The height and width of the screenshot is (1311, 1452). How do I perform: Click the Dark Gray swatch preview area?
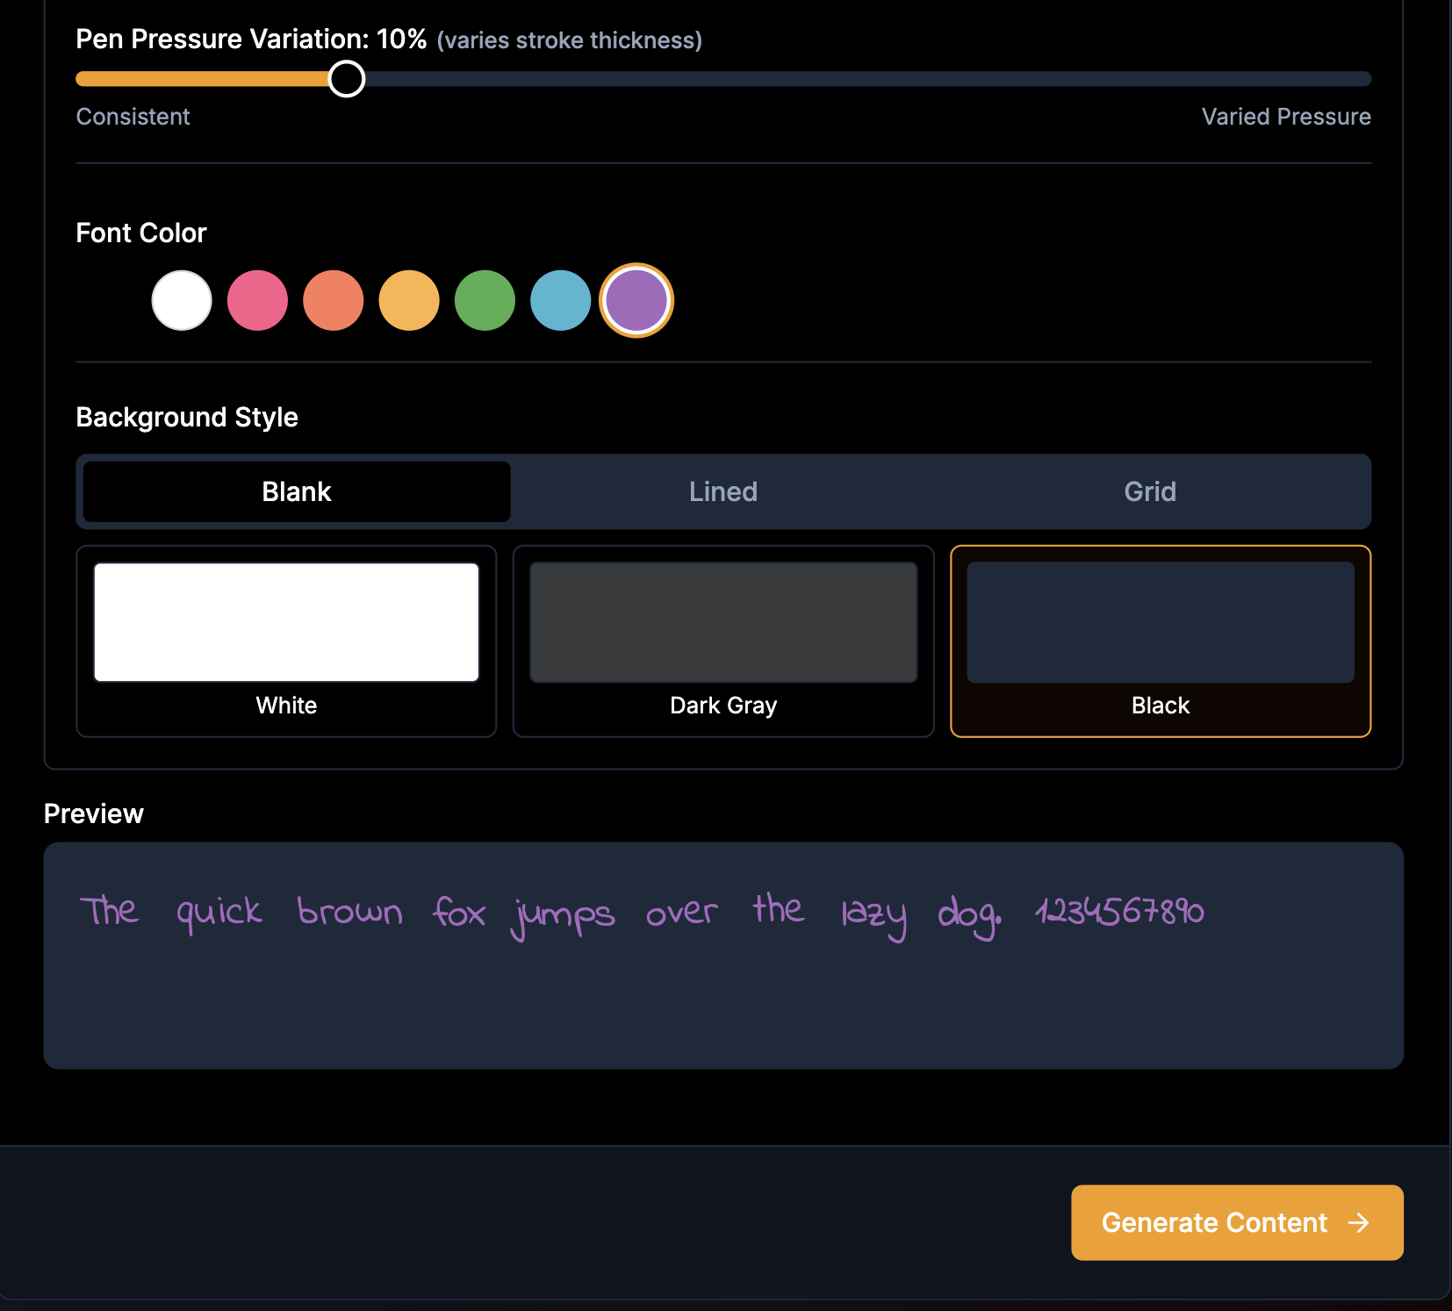pyautogui.click(x=722, y=622)
